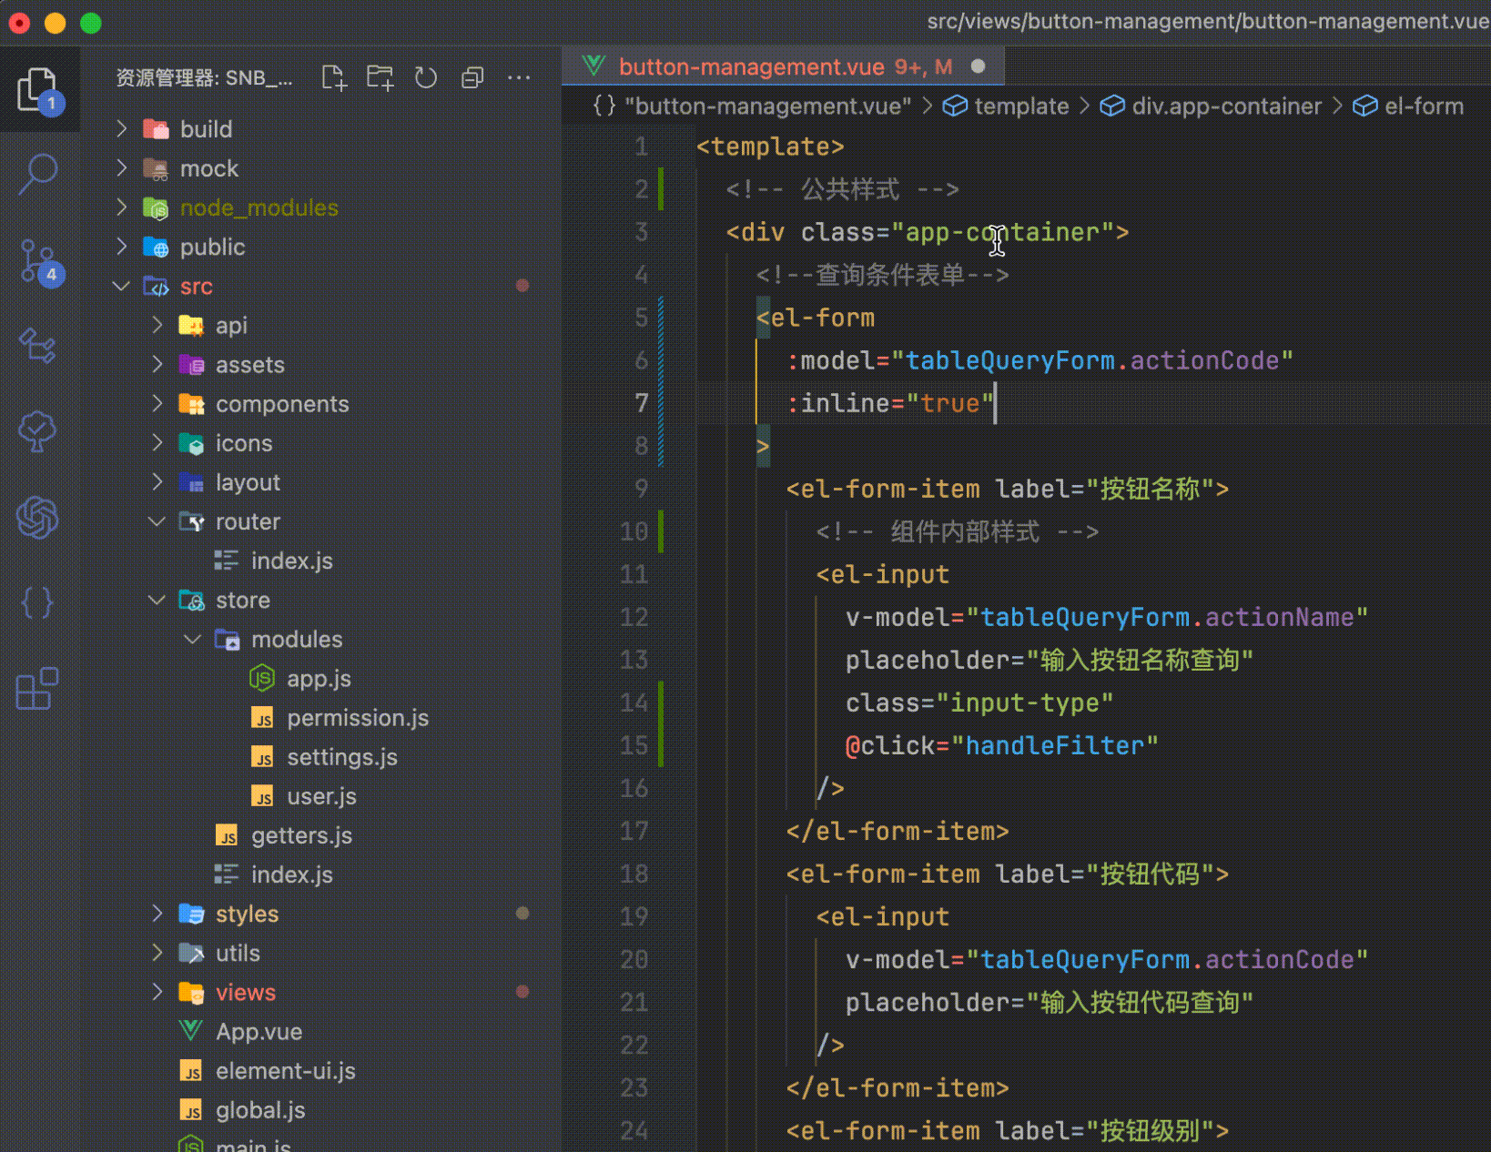
Task: Click the explorer title 资源管理器: SNB_...
Action: coord(204,78)
